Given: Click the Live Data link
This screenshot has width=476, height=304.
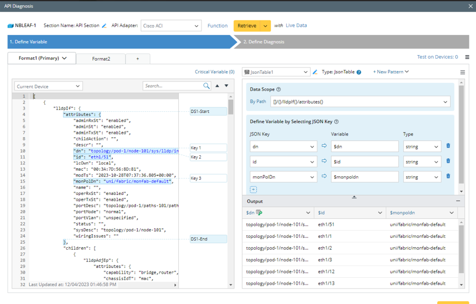Looking at the screenshot, I should click(x=296, y=25).
